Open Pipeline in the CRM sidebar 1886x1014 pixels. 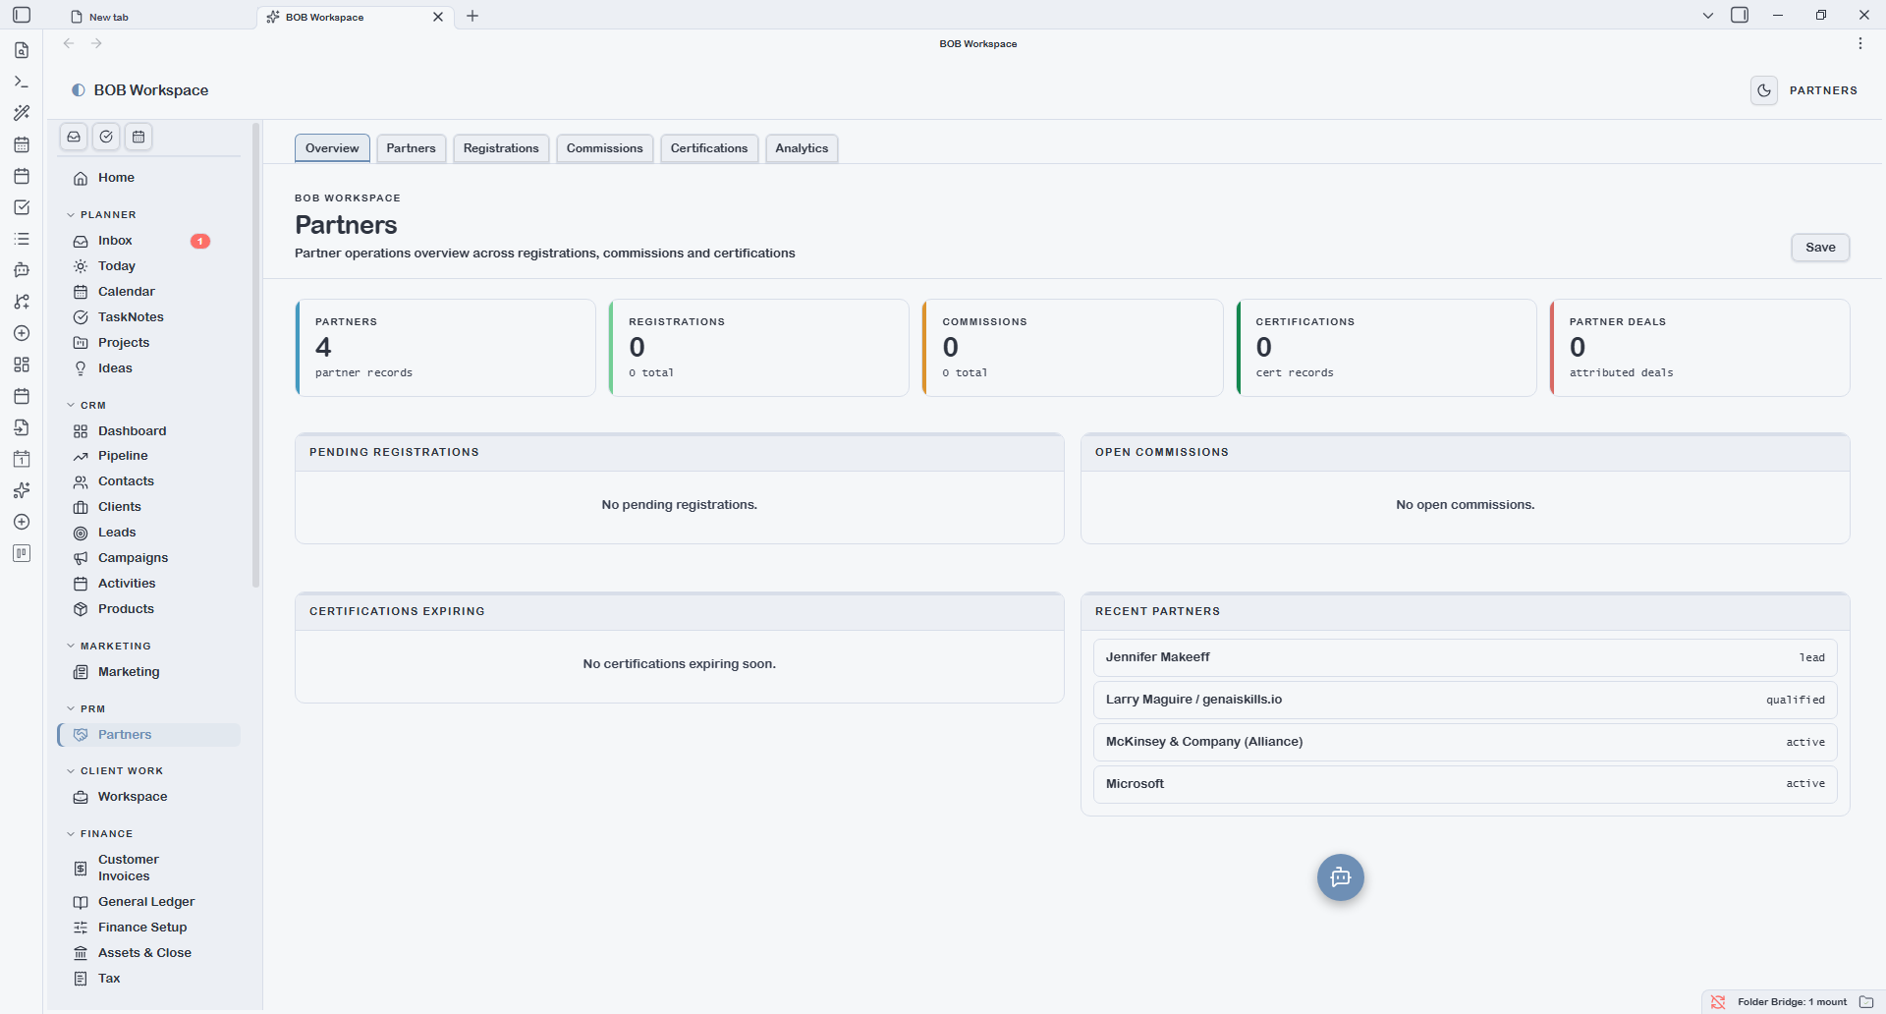pyautogui.click(x=149, y=456)
